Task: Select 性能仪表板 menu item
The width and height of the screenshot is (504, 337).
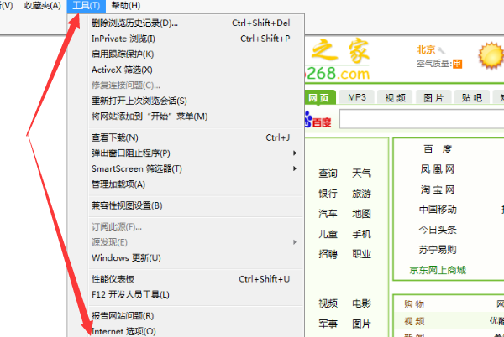Action: (x=197, y=279)
